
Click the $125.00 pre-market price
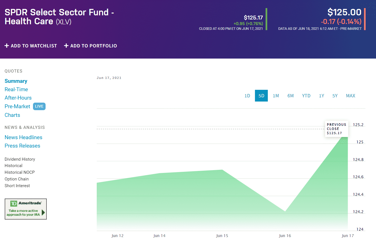pyautogui.click(x=344, y=12)
